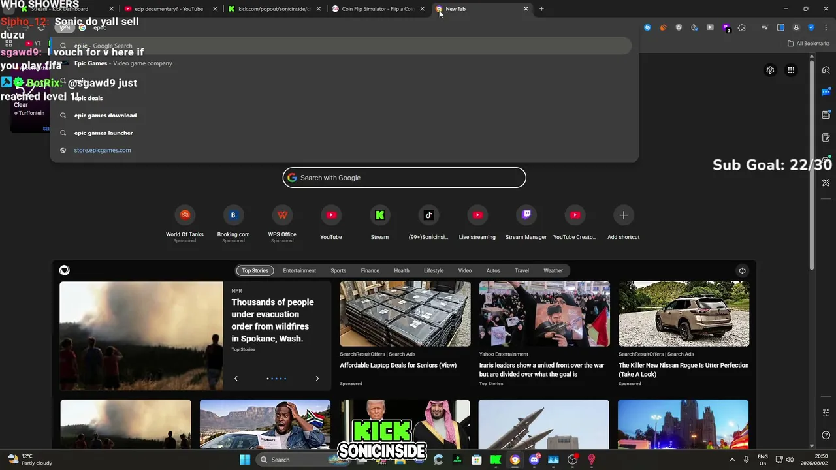836x470 pixels.
Task: Open the Kick Stream shortcut
Action: tap(379, 223)
